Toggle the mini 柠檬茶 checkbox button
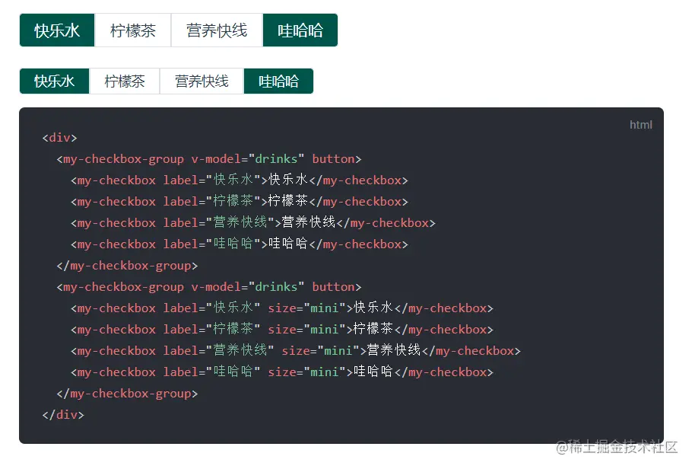Viewport: 692px width, 469px height. (x=125, y=81)
